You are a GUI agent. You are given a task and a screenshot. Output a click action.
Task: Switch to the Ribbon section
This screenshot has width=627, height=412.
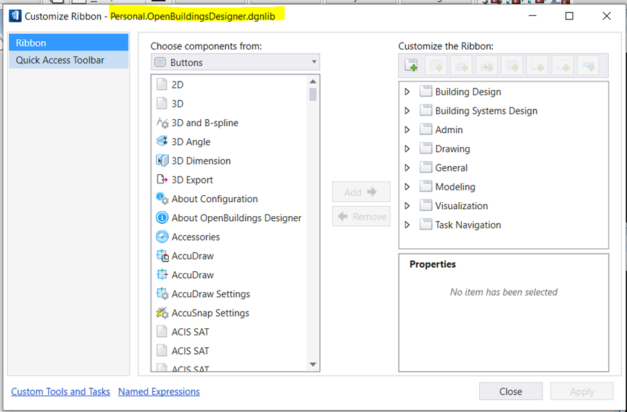68,43
